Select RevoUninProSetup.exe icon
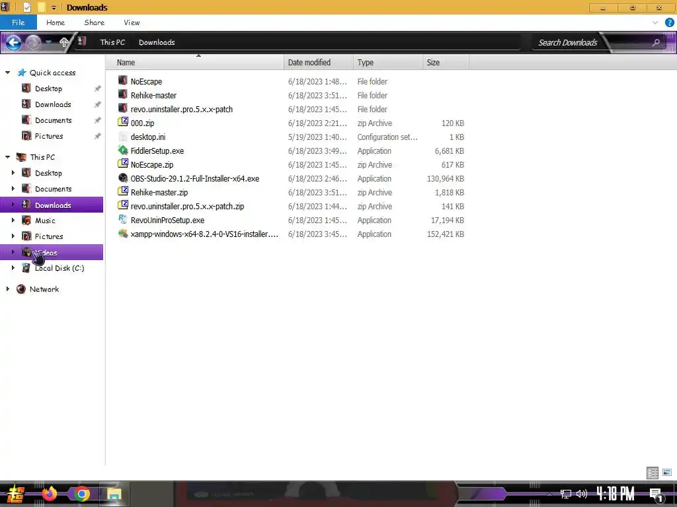The height and width of the screenshot is (507, 677). (x=123, y=219)
